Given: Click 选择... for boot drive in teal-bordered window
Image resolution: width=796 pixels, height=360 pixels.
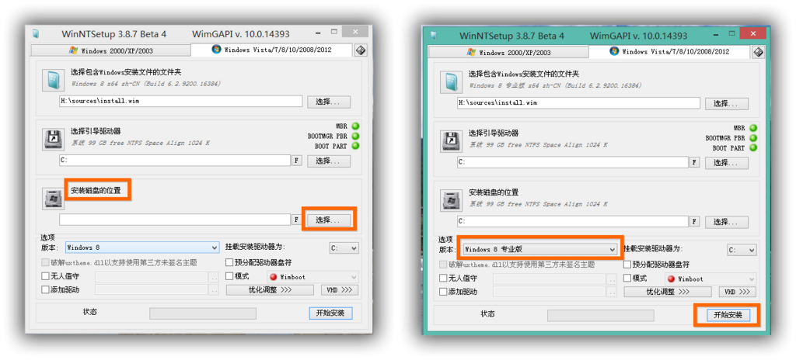Looking at the screenshot, I should click(727, 163).
